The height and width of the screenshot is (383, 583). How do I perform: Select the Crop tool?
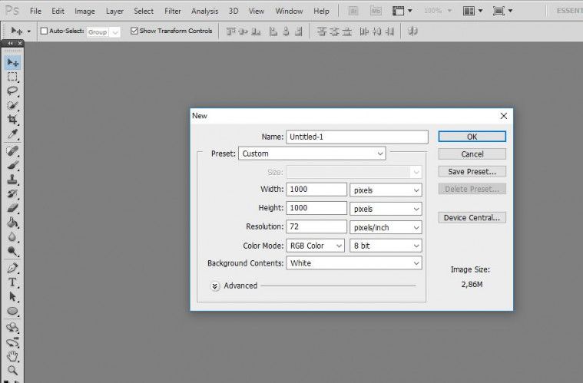click(x=13, y=120)
